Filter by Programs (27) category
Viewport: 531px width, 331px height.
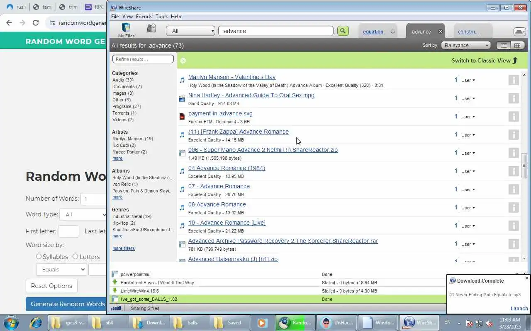[127, 106]
